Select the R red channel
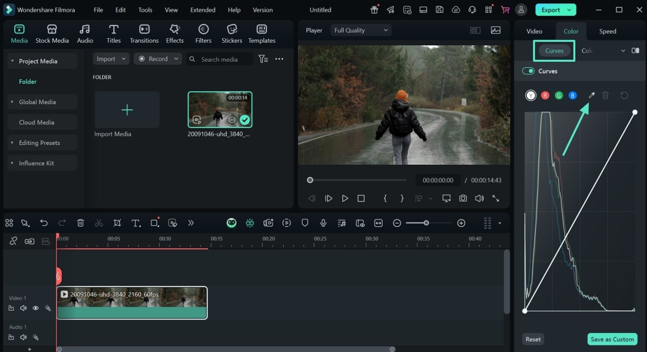This screenshot has width=647, height=352. pos(545,95)
